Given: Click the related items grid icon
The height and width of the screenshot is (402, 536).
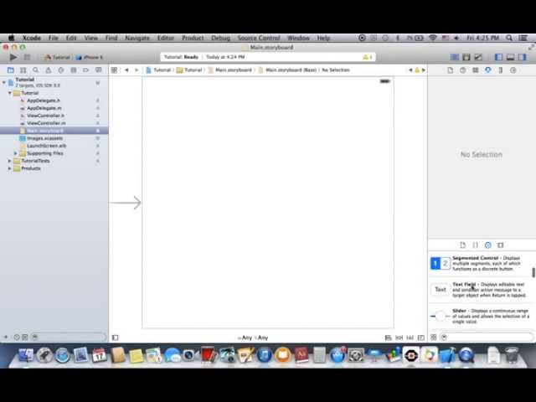Looking at the screenshot, I should pos(114,70).
